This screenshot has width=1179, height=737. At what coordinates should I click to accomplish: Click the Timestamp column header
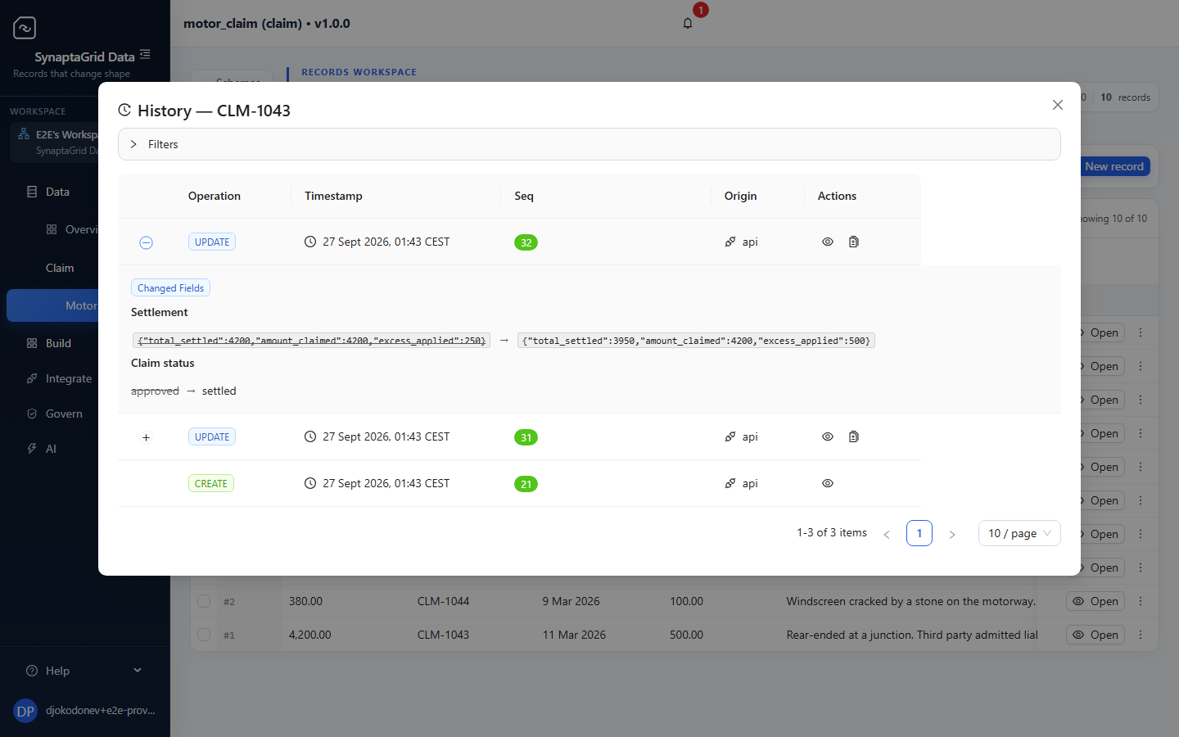[x=333, y=196]
